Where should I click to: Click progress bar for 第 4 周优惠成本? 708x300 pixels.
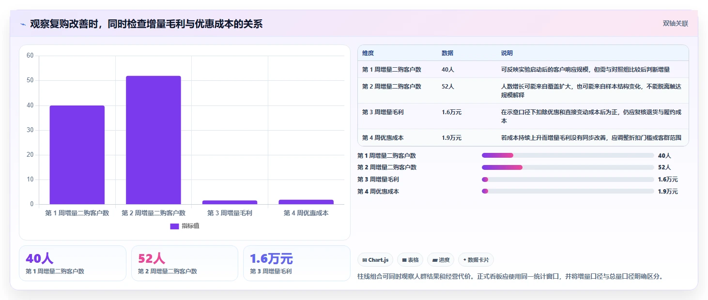[x=568, y=191]
